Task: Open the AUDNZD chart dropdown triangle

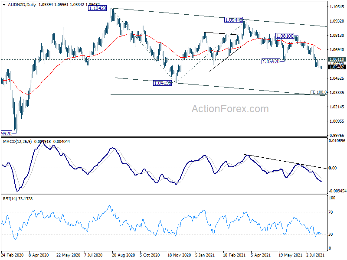Action: pyautogui.click(x=4, y=4)
